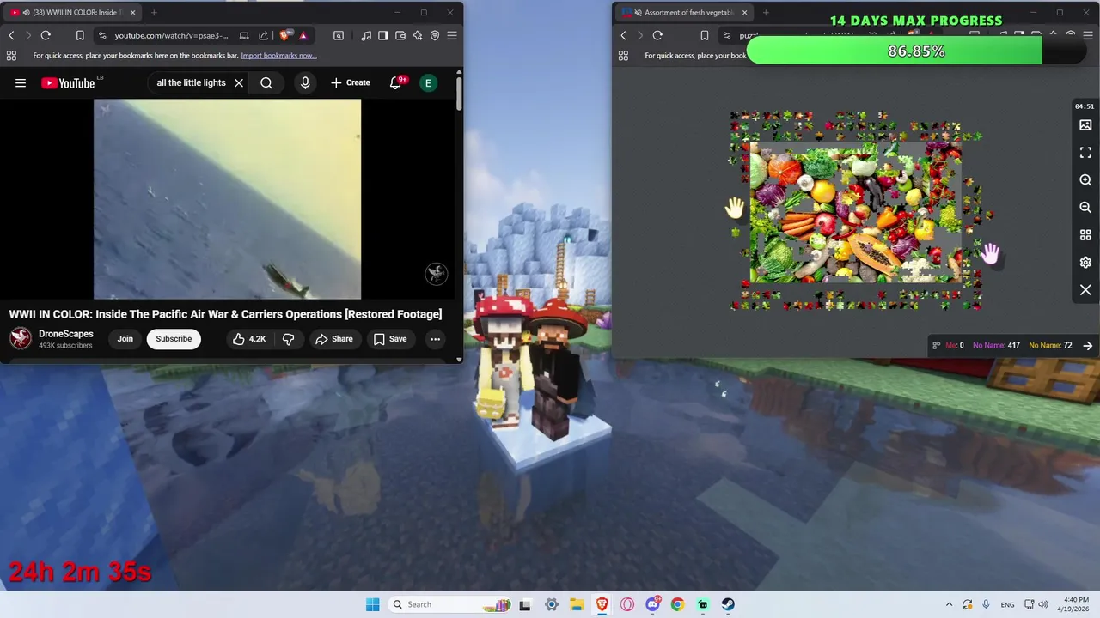Show hidden system tray icons
The image size is (1100, 618).
click(949, 604)
